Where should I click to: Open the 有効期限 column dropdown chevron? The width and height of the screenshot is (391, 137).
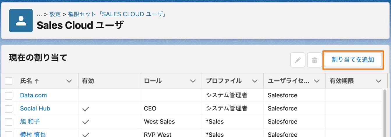[x=378, y=81]
